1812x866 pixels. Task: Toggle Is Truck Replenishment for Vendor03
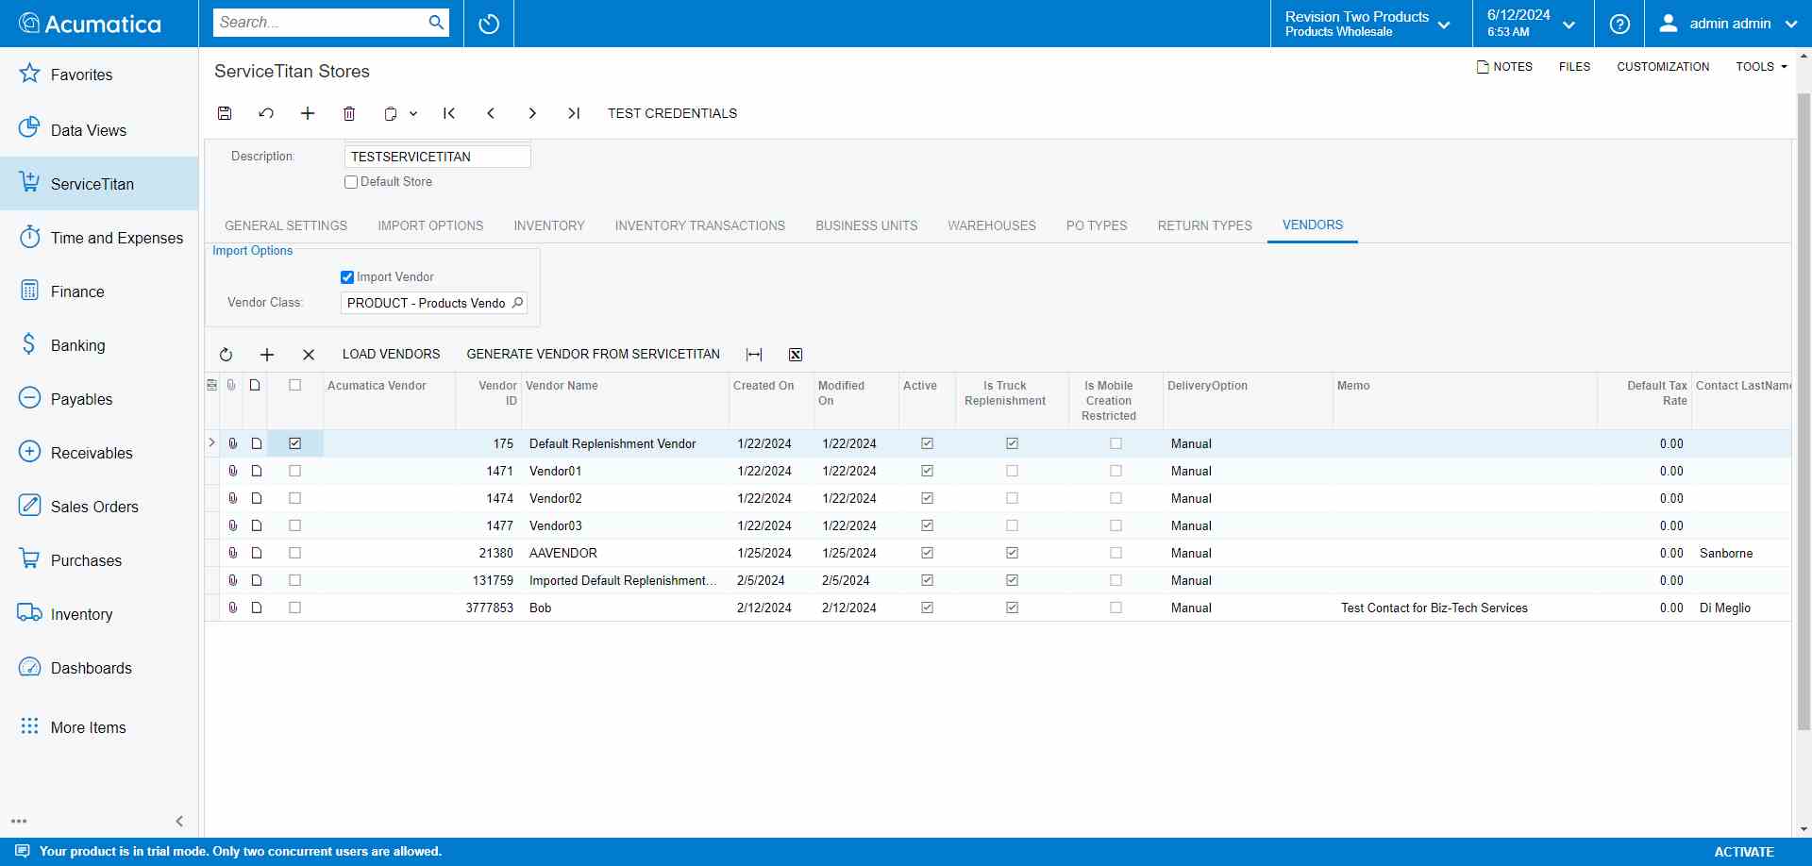click(1013, 525)
